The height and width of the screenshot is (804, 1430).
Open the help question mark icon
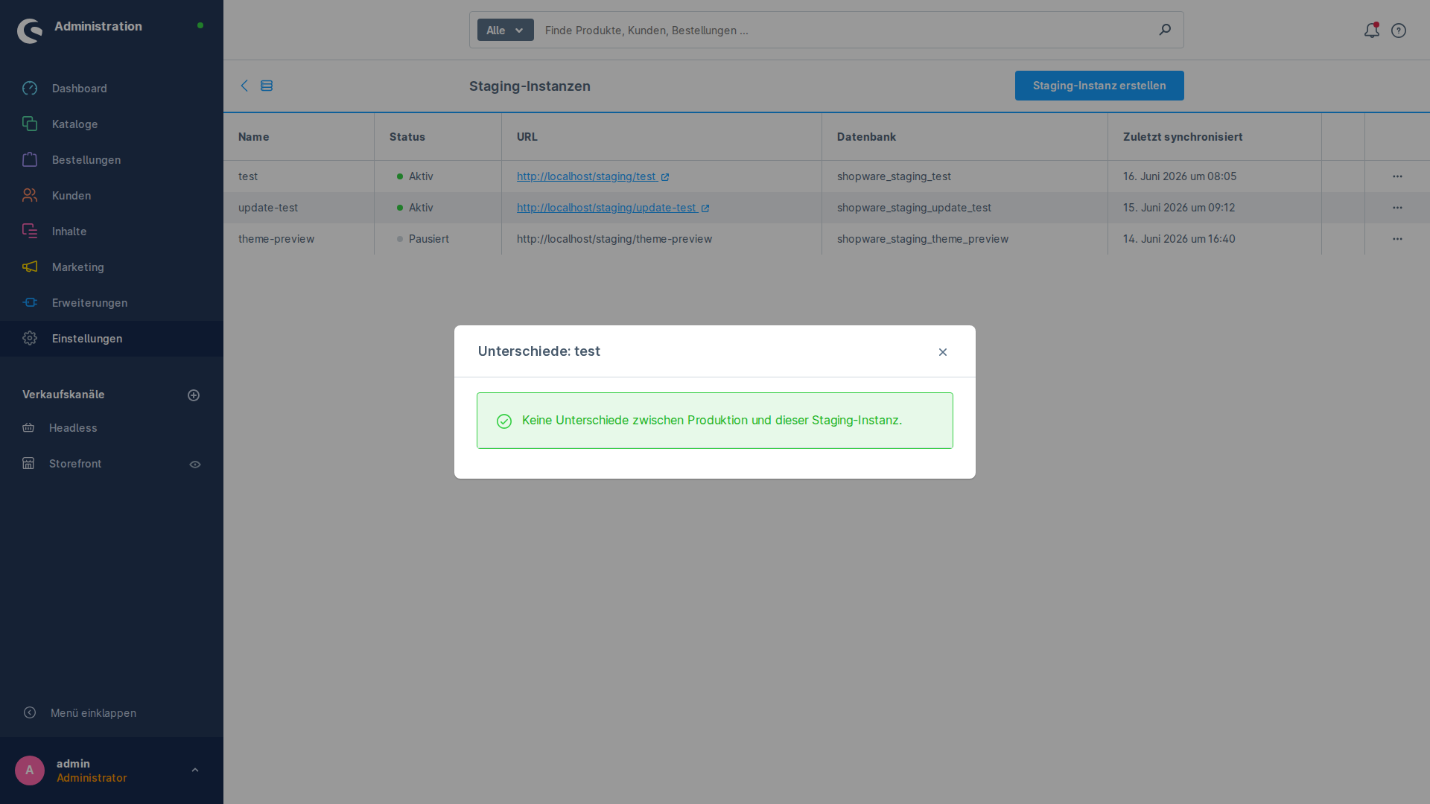click(1399, 31)
